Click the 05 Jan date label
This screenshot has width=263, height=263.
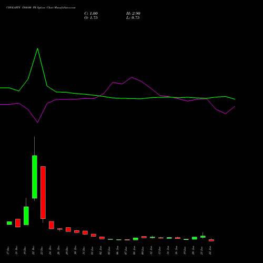(109, 250)
